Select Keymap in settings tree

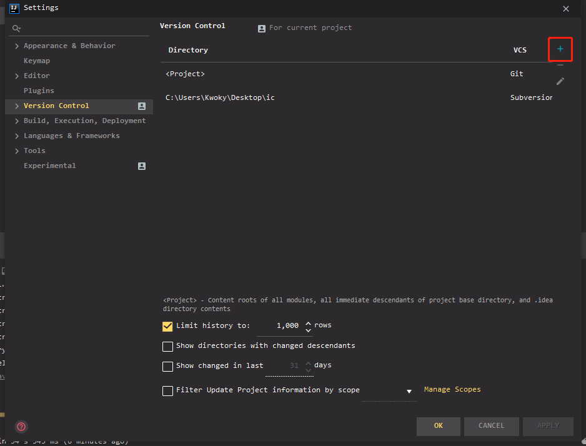[x=37, y=61]
